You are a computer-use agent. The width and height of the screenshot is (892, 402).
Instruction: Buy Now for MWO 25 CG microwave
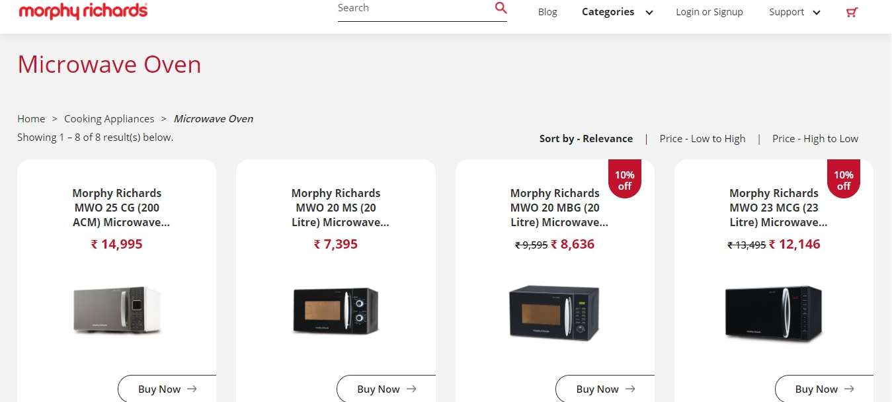coord(167,389)
